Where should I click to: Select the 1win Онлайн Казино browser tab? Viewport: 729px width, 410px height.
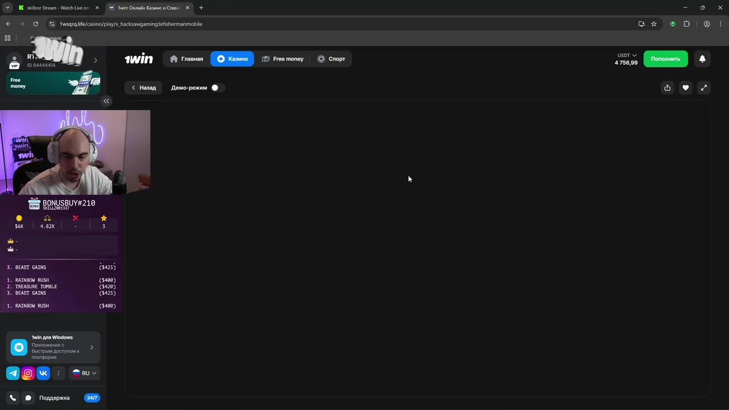coord(149,8)
